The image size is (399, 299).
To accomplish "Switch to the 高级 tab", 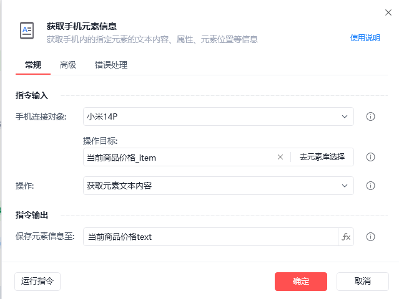I will pyautogui.click(x=67, y=65).
